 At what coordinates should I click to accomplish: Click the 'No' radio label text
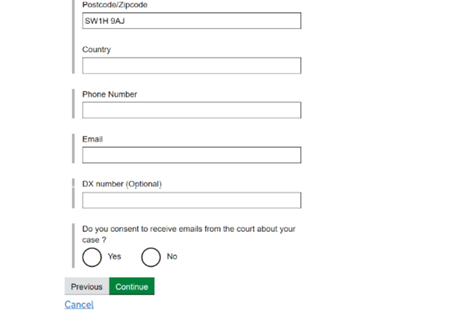(172, 256)
